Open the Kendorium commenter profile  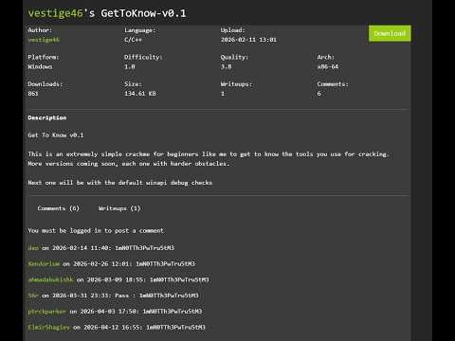pos(44,263)
